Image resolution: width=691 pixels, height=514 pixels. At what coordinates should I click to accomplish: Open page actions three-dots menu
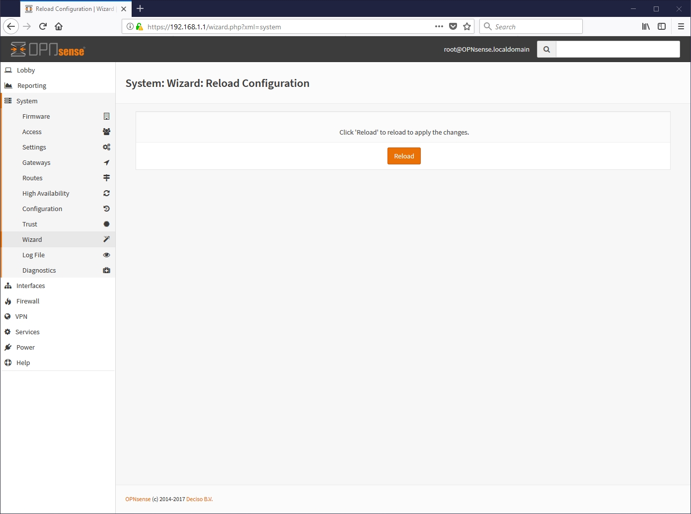[439, 26]
